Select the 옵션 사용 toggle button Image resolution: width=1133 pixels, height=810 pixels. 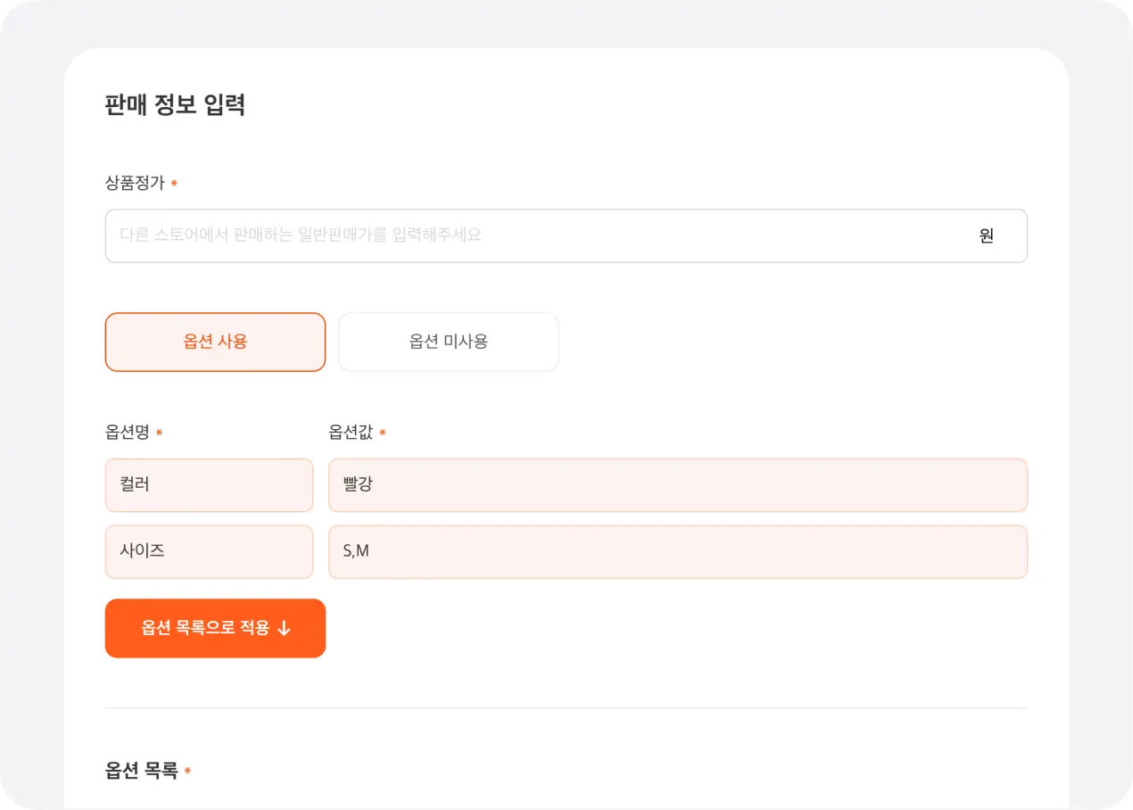[x=215, y=342]
